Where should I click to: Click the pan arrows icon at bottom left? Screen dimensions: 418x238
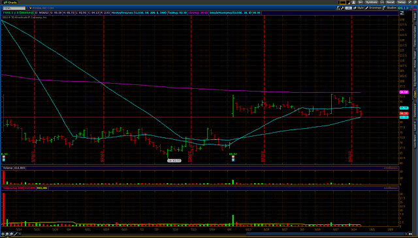(x=3, y=234)
